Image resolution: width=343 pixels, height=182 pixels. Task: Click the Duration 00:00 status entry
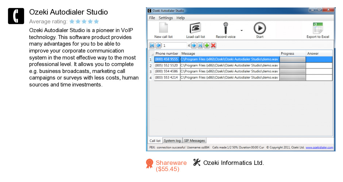(248, 147)
